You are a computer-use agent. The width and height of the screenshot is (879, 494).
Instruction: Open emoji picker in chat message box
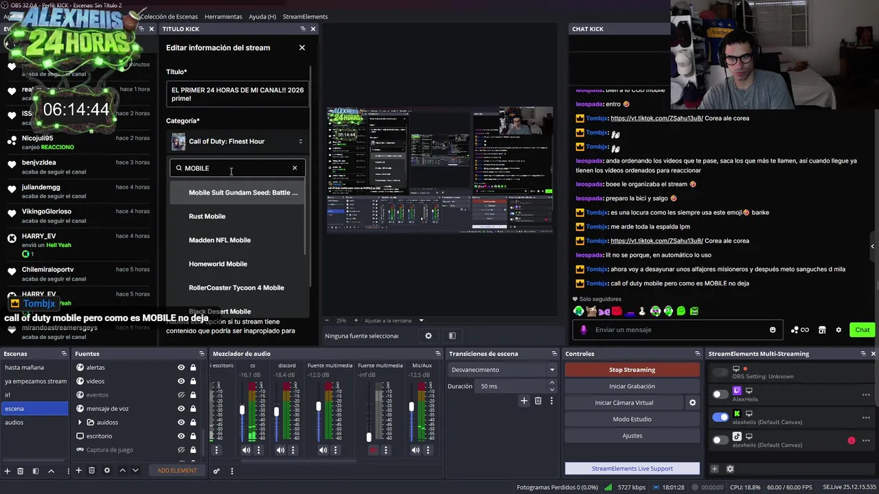[x=773, y=330]
